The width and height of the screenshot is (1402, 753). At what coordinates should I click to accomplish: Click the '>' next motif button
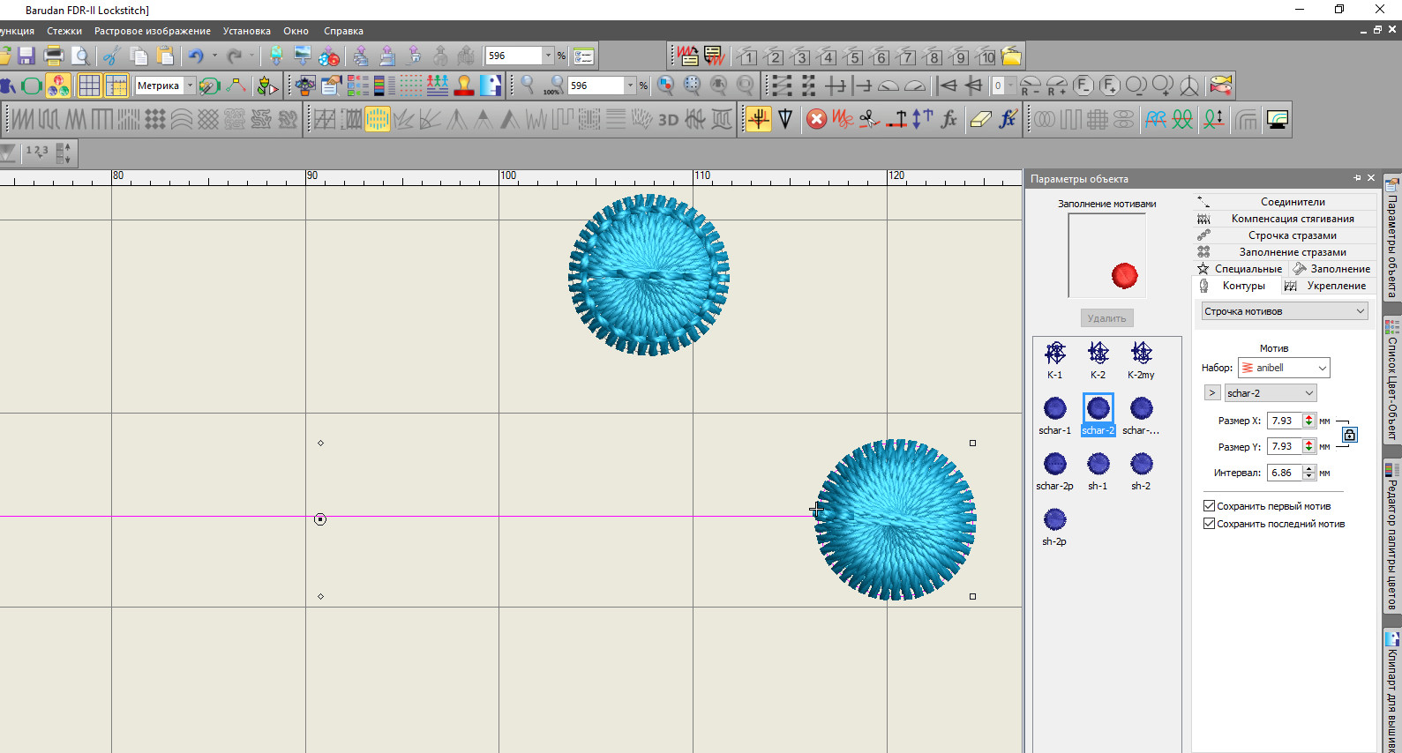[x=1212, y=393]
